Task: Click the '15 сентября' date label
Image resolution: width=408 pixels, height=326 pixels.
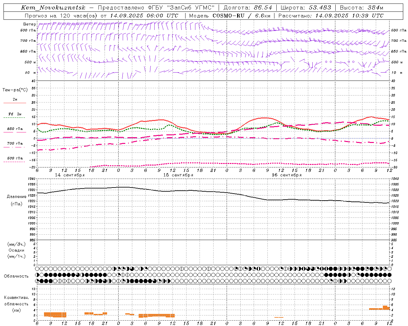Action: (x=178, y=175)
